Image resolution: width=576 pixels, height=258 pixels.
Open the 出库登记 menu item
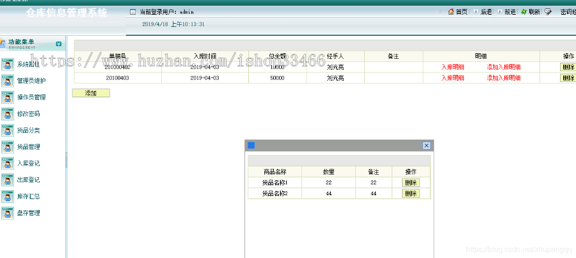point(28,180)
